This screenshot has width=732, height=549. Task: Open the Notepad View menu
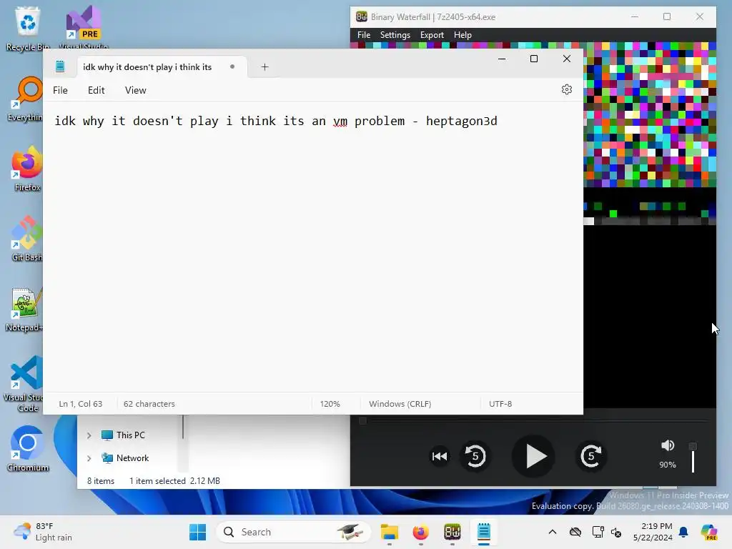(135, 90)
